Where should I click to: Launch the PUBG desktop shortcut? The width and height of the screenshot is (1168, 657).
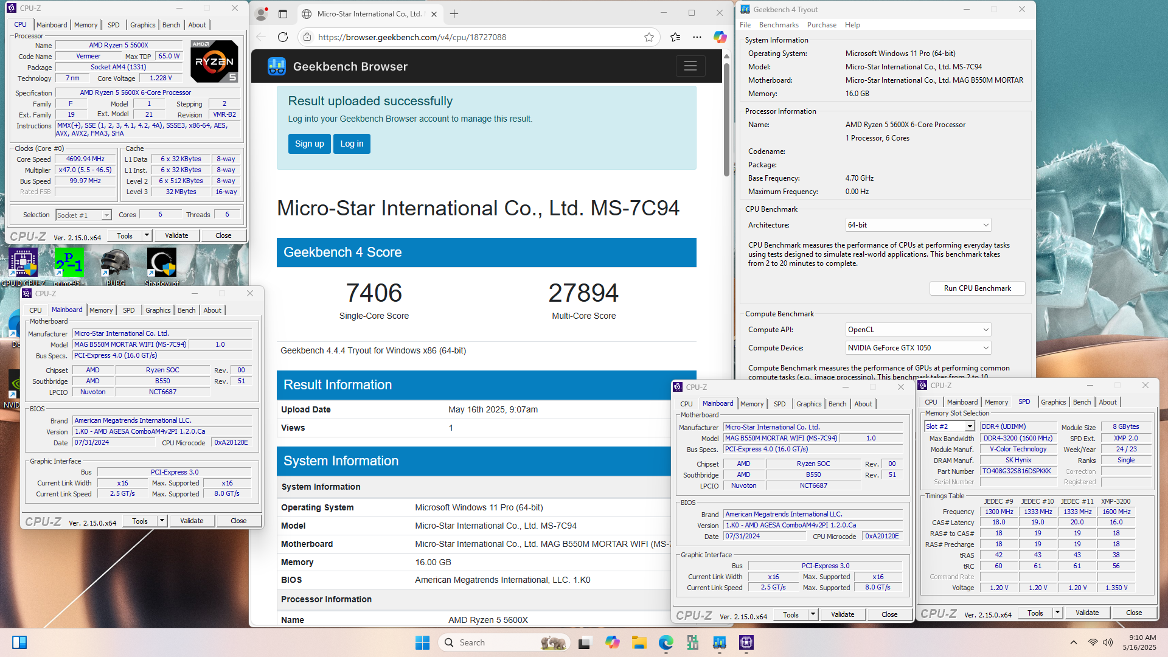pyautogui.click(x=116, y=266)
